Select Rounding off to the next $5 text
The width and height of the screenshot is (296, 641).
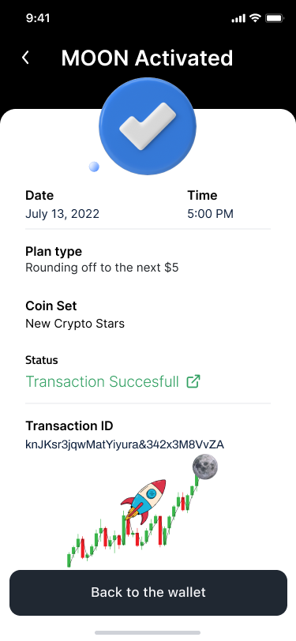(x=102, y=268)
